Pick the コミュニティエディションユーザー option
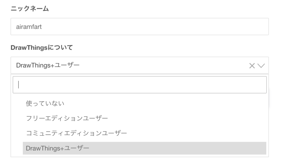The image size is (282, 166). (76, 133)
